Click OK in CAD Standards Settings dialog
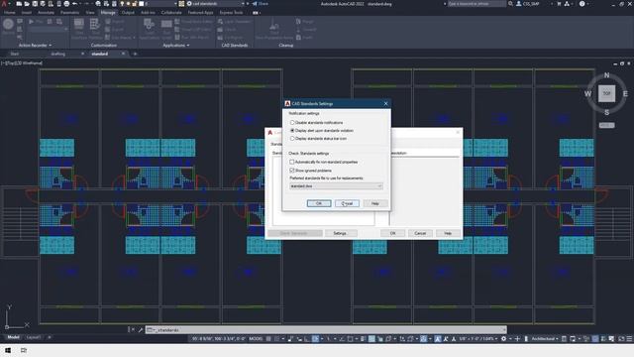Viewport: 634px width, 357px height. [x=319, y=203]
